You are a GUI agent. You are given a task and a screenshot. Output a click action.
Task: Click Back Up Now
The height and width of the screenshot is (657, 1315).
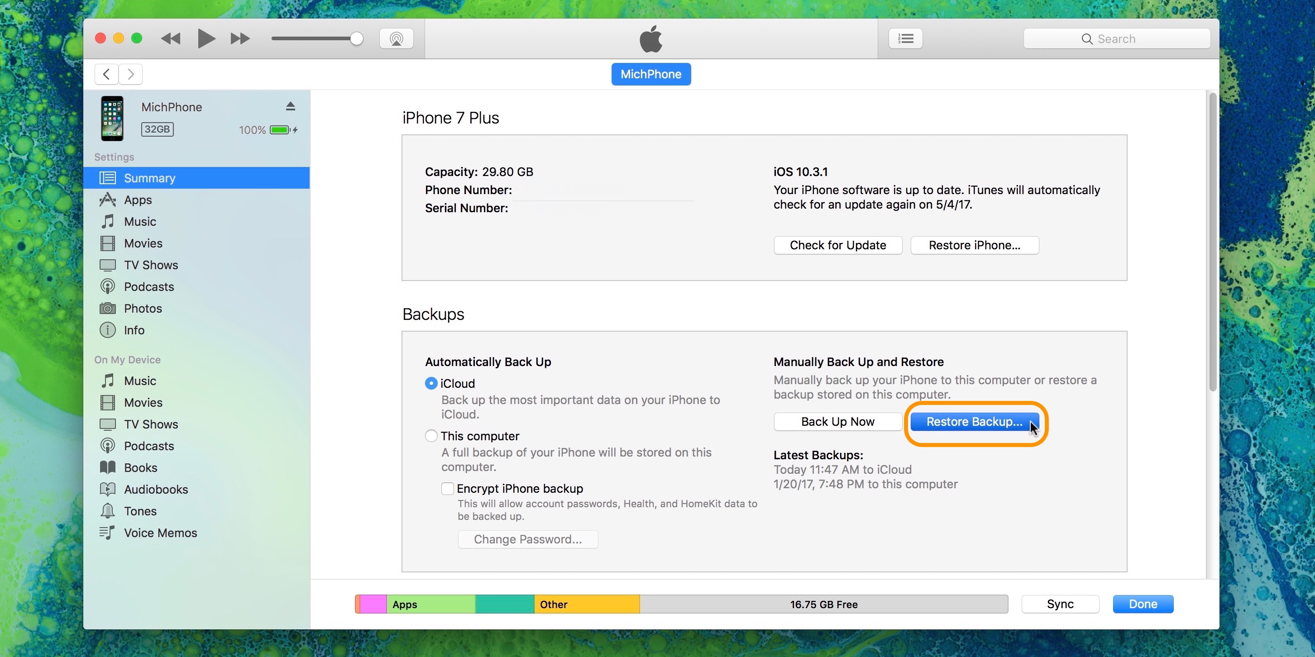tap(837, 421)
